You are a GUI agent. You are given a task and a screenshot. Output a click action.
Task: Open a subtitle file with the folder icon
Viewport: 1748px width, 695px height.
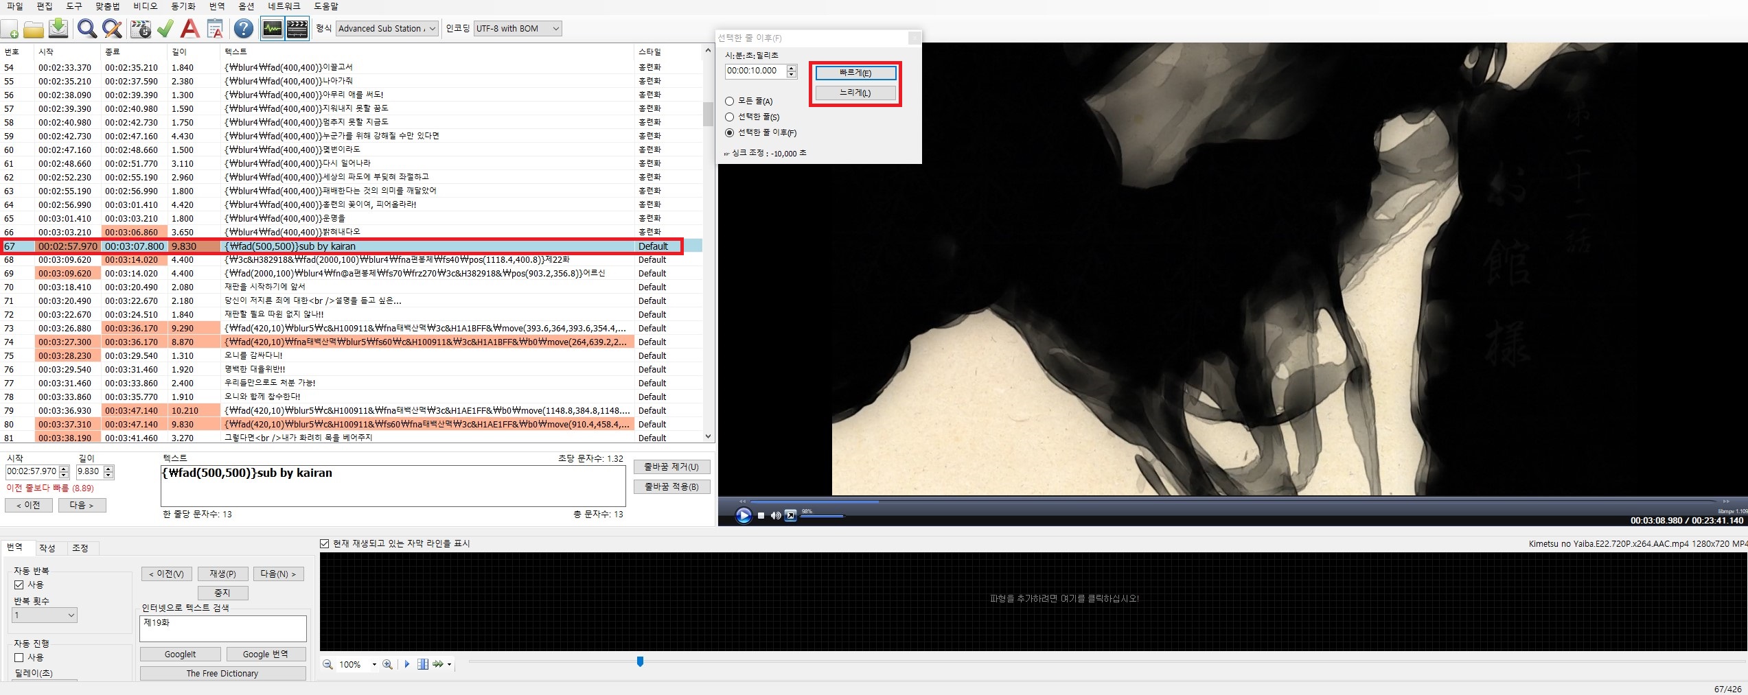33,29
